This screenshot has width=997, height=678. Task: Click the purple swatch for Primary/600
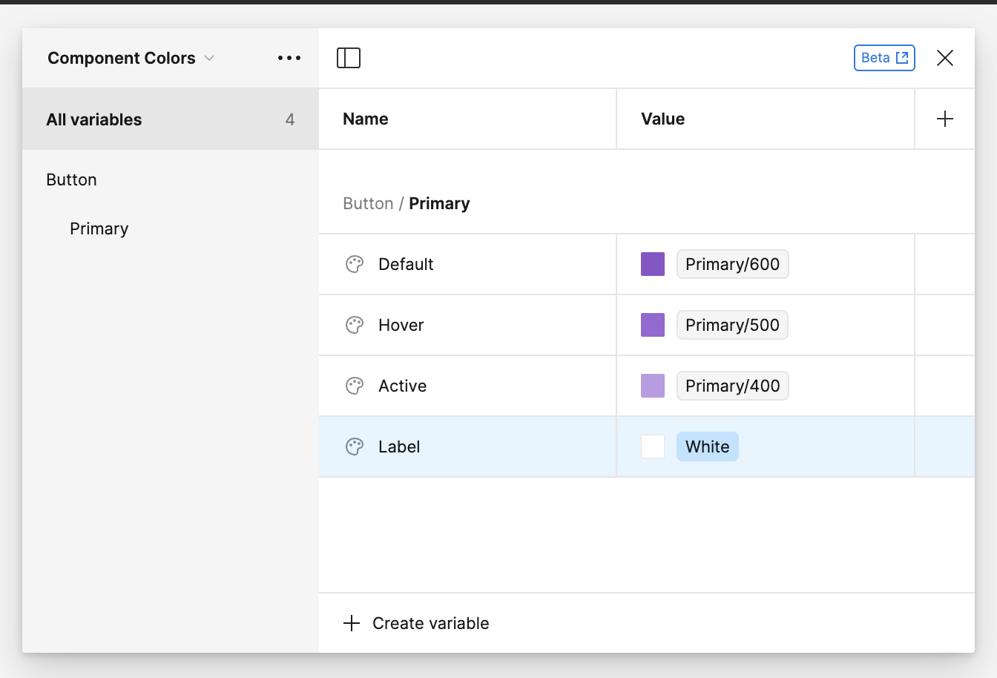652,264
